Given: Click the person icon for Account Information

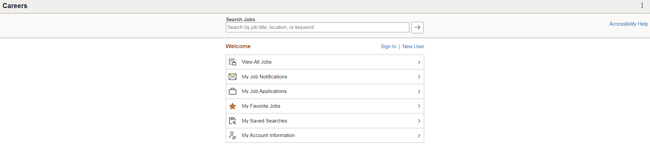Looking at the screenshot, I should [x=233, y=135].
